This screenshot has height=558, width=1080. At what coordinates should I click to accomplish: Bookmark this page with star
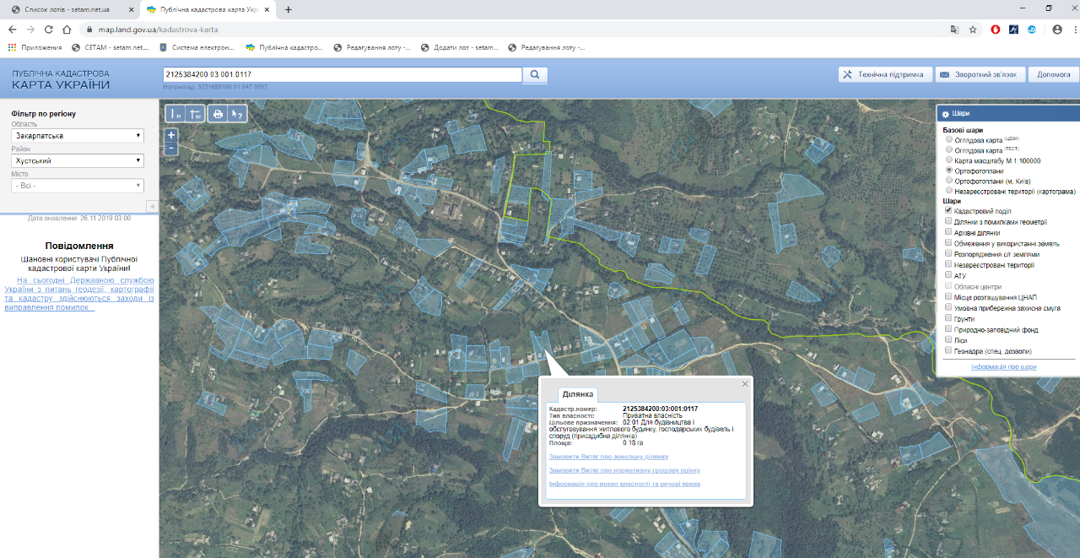[x=973, y=29]
